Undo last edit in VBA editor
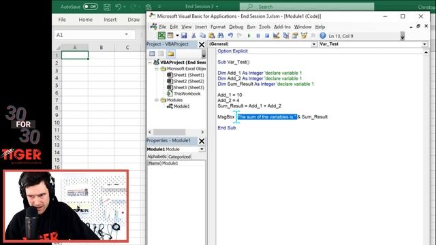The height and width of the screenshot is (245, 436). pos(230,35)
